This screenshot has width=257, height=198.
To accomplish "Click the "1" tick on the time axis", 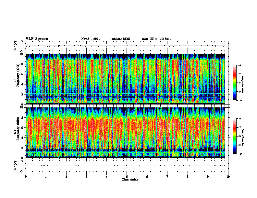I will point(46,177).
